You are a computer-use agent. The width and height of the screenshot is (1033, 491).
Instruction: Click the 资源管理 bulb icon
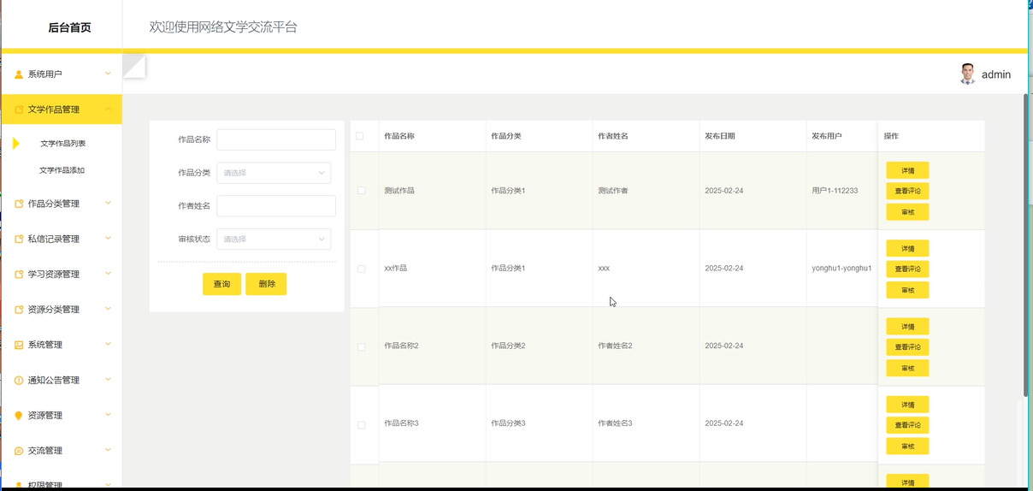coord(19,416)
